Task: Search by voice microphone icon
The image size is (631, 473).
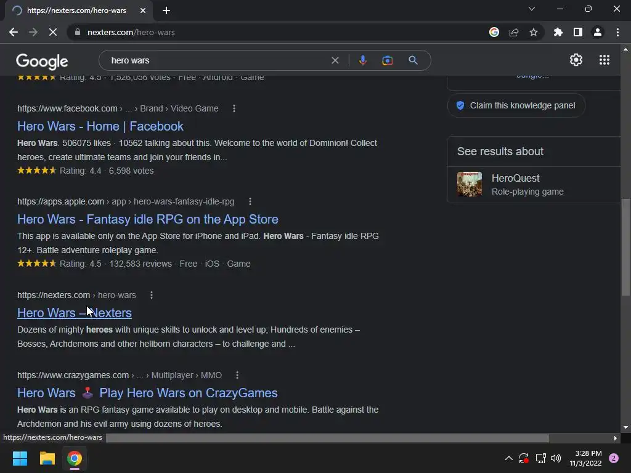Action: tap(362, 60)
